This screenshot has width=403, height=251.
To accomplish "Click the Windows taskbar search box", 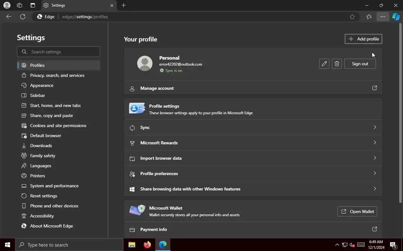I will click(x=69, y=245).
